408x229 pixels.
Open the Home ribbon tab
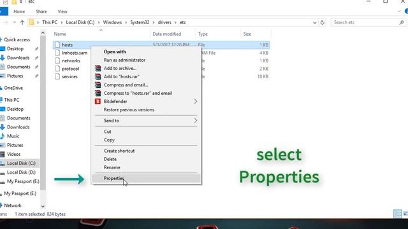click(x=19, y=11)
